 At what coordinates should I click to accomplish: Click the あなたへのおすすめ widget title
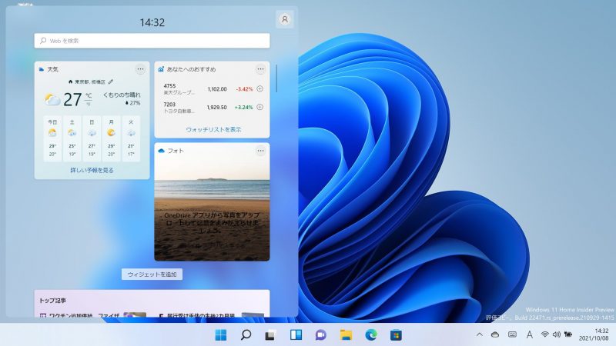point(191,69)
